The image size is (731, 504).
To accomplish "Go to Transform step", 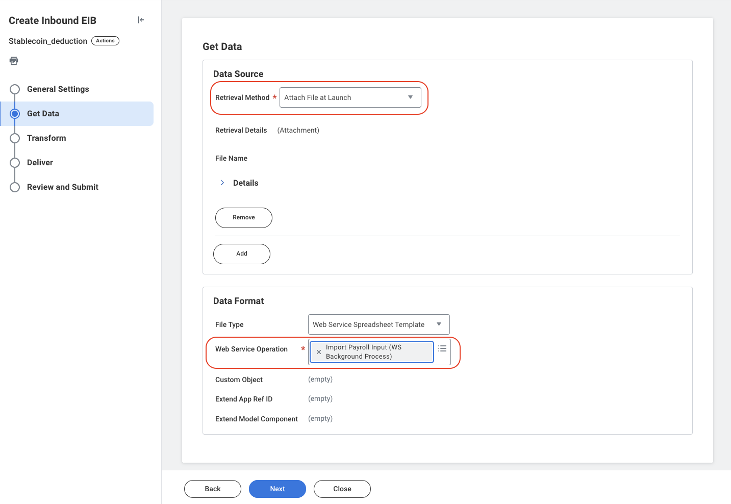I will pyautogui.click(x=46, y=138).
